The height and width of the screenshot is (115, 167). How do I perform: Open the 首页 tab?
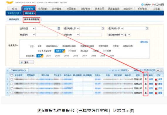pyautogui.click(x=14, y=9)
